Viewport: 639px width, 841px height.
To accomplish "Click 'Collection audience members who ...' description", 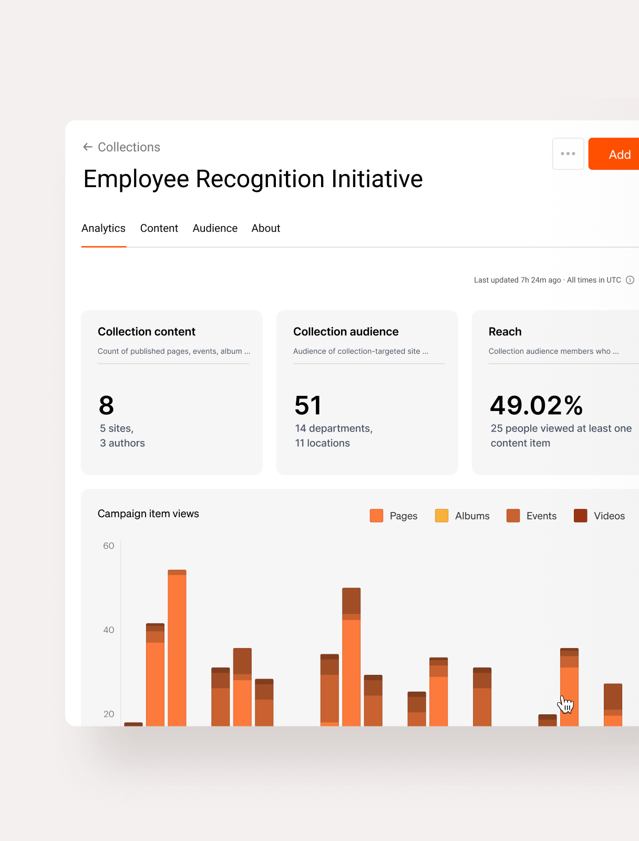I will (554, 351).
